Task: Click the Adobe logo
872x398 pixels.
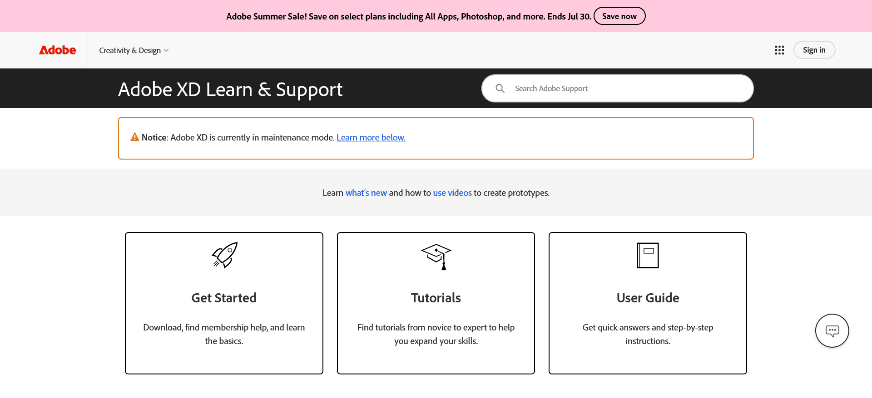Action: [58, 50]
